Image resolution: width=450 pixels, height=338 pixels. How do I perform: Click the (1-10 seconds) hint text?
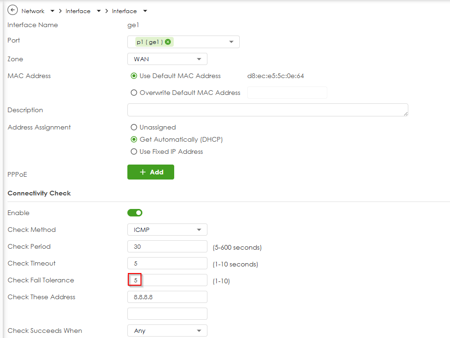236,265
